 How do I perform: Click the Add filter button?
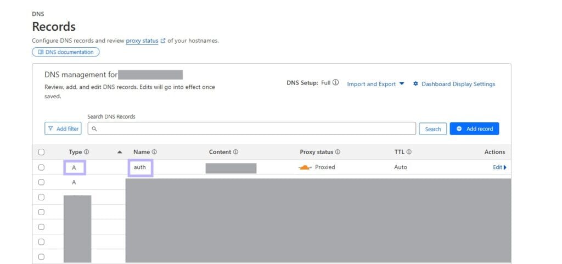coord(63,128)
